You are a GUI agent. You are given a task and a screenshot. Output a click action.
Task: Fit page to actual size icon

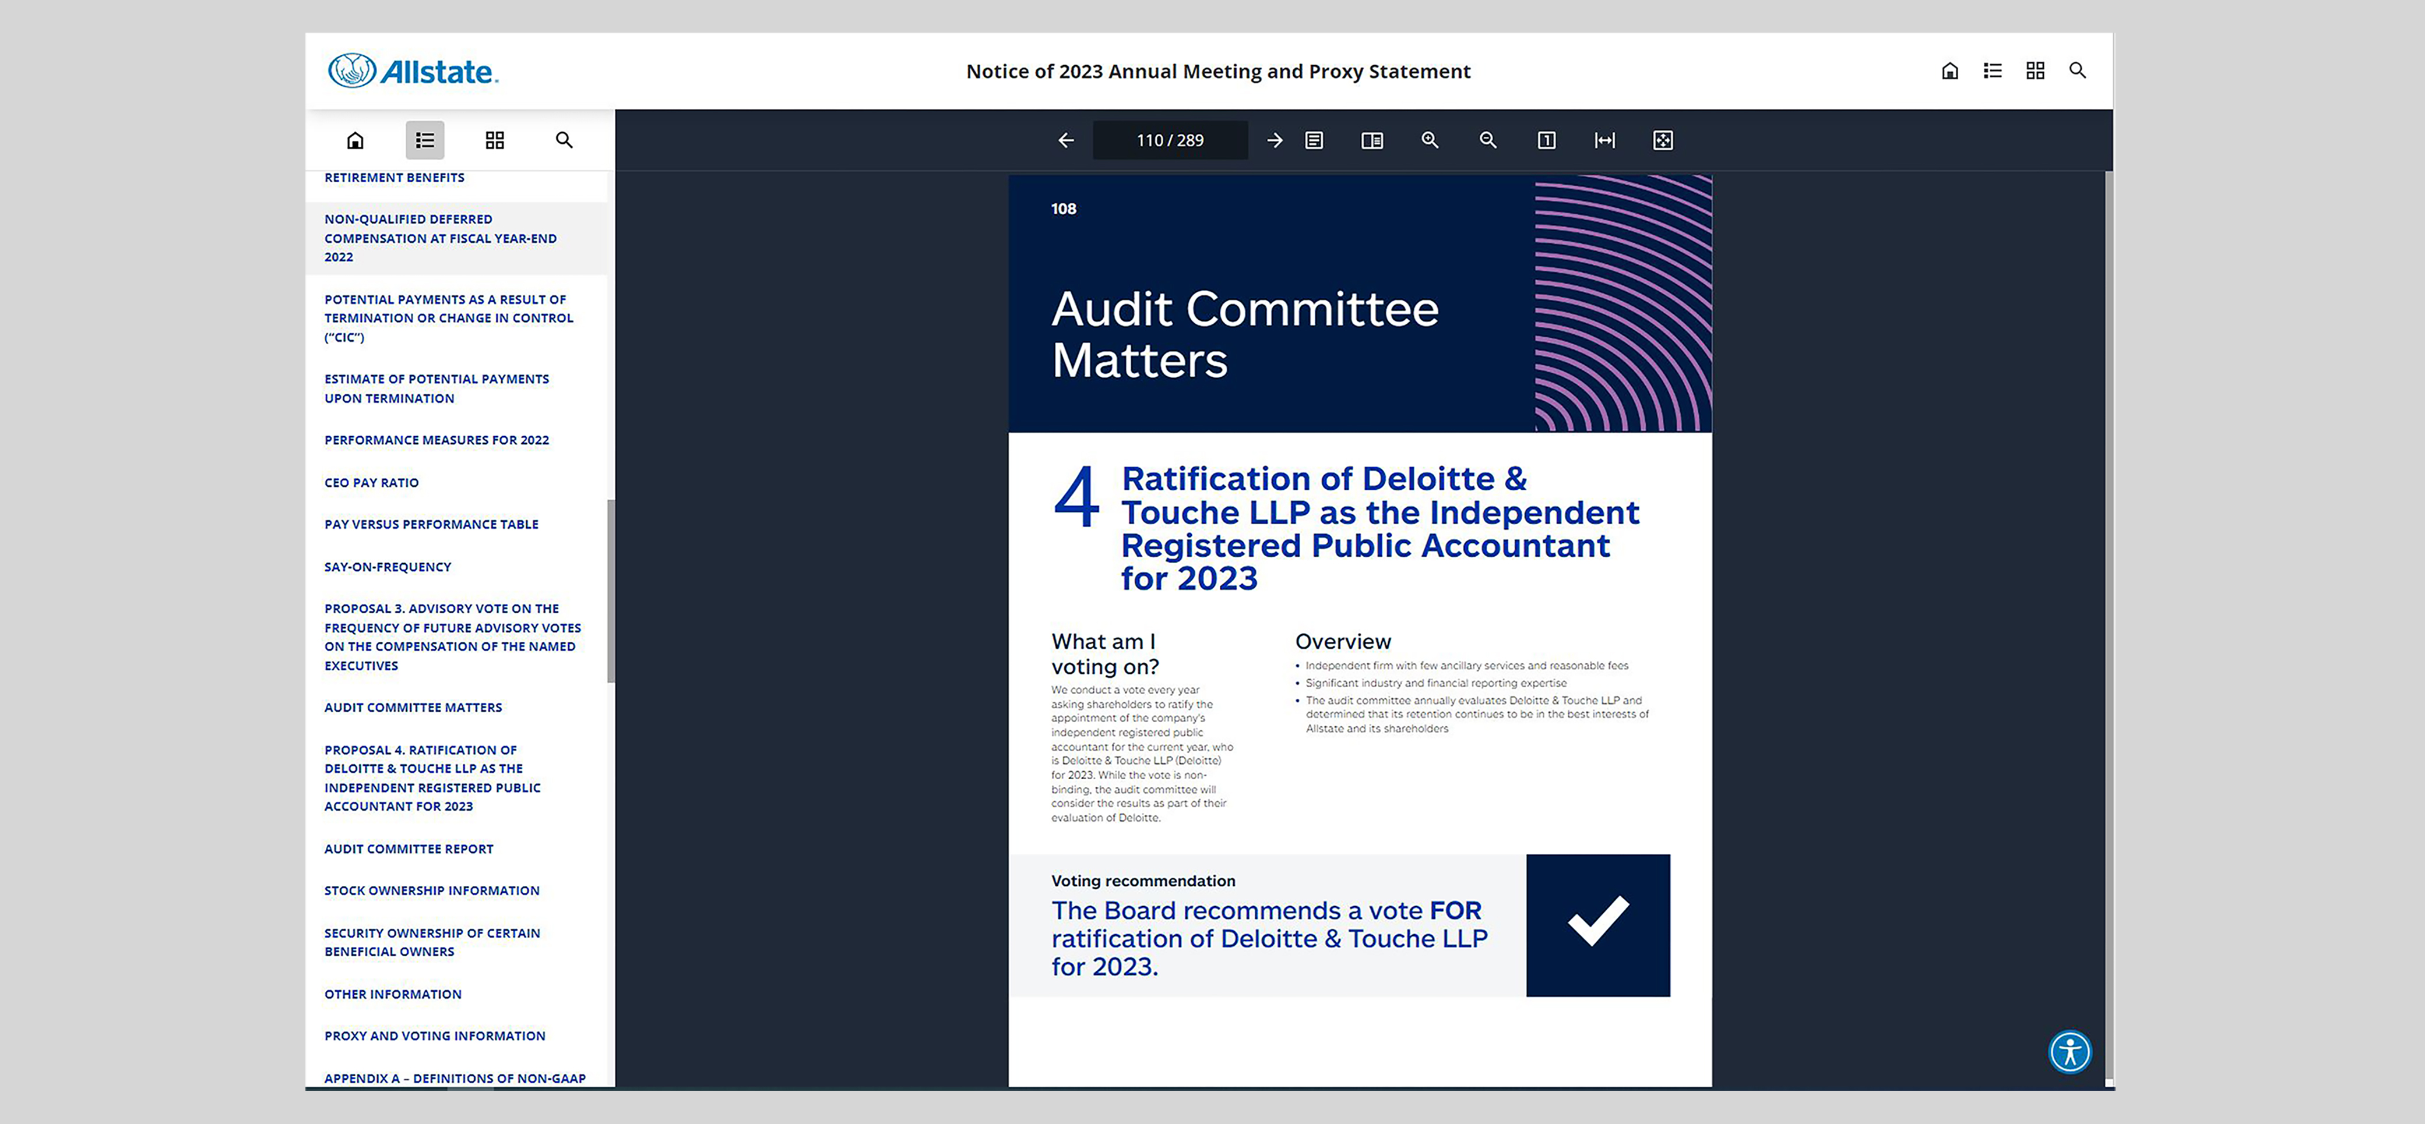click(x=1547, y=140)
